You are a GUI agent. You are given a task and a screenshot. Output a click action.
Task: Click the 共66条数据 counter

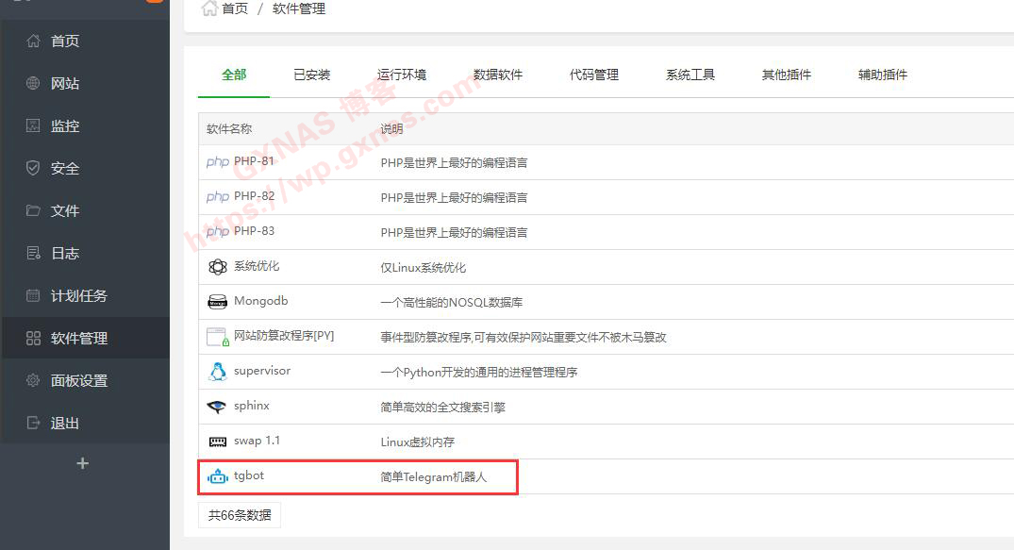tap(240, 515)
